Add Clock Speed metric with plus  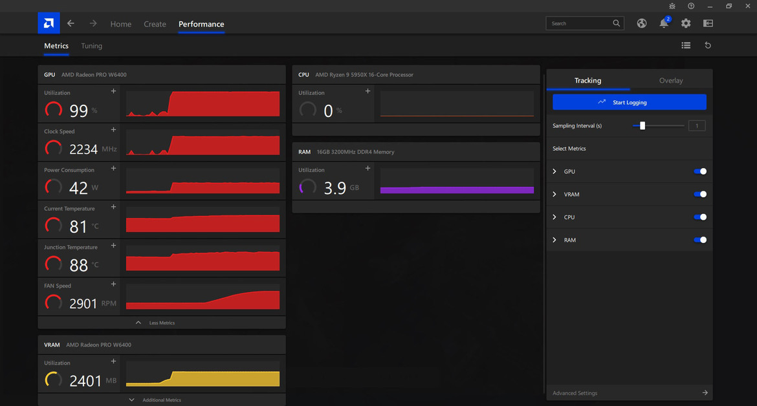point(113,130)
